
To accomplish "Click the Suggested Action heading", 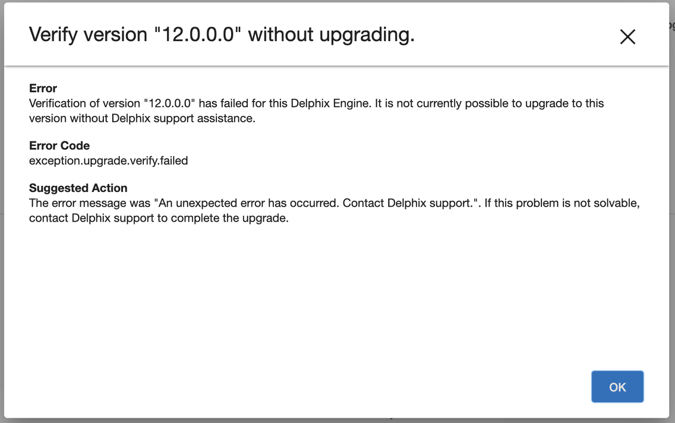I will pos(78,188).
